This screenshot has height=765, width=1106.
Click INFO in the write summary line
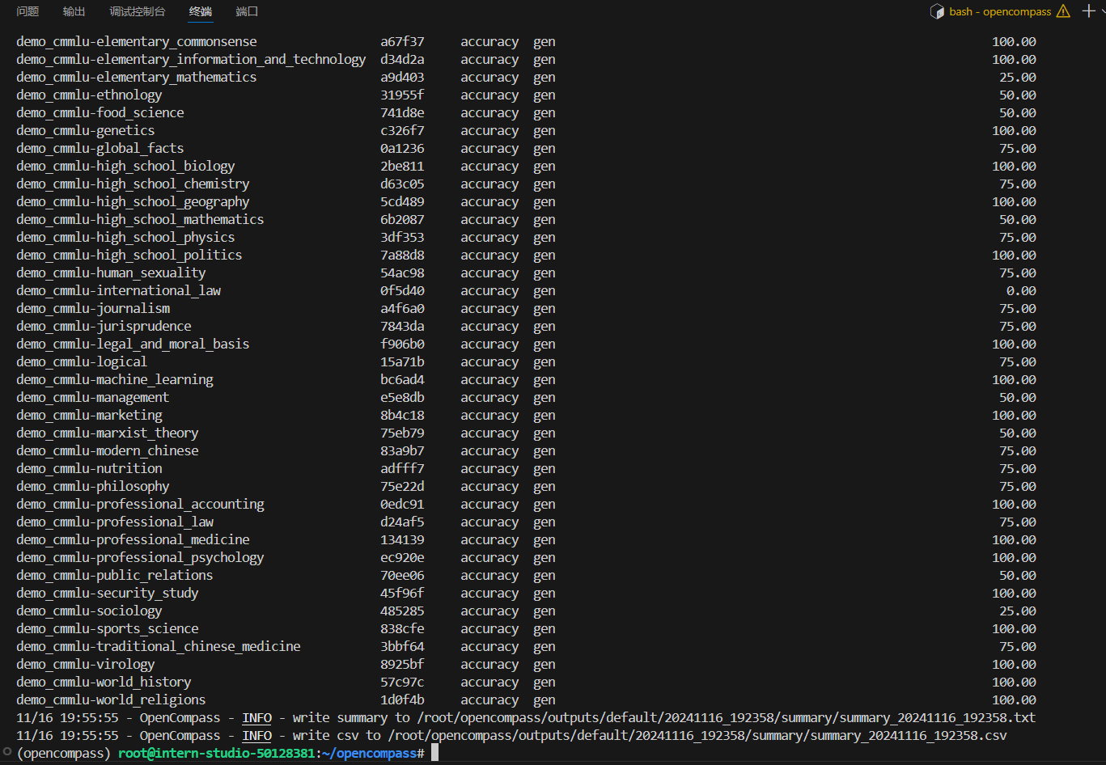click(x=256, y=717)
